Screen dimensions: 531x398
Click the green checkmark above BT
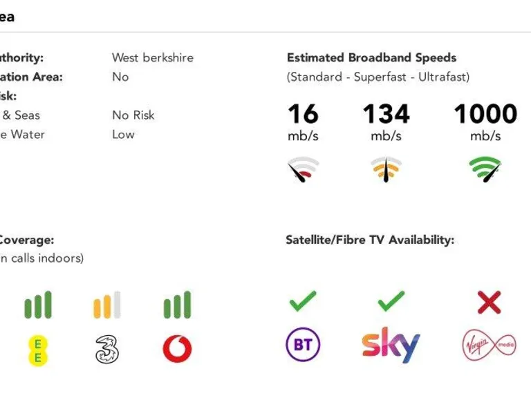tap(303, 301)
